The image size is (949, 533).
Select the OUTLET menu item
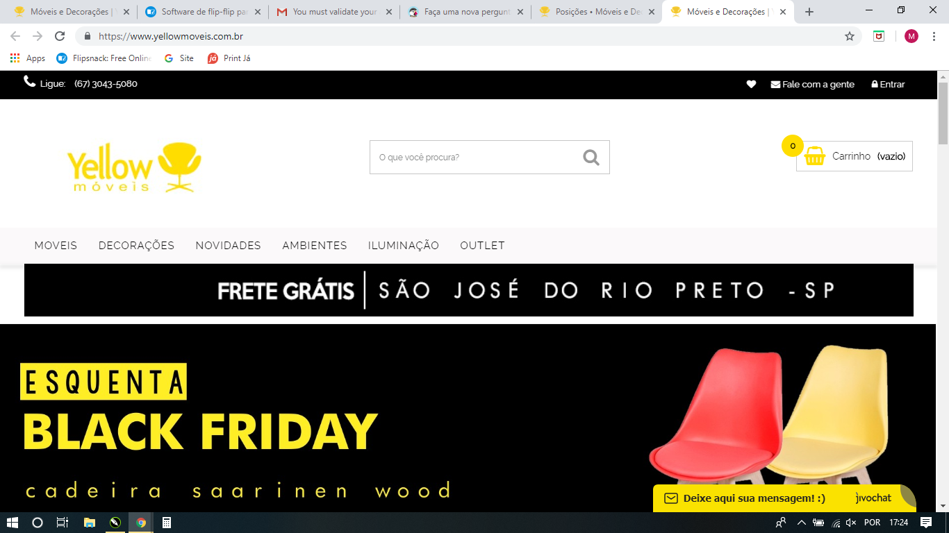point(482,246)
